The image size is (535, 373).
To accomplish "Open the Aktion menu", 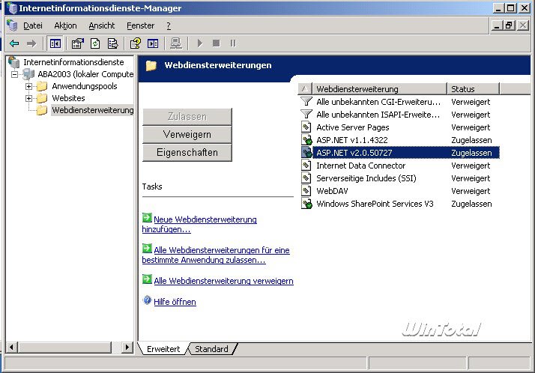I will click(65, 25).
